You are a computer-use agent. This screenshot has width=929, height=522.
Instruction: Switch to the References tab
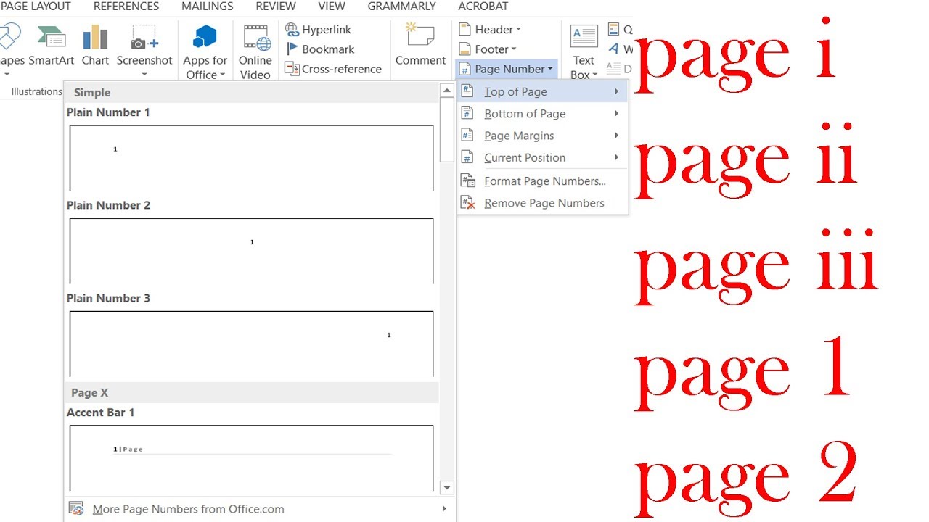click(126, 7)
